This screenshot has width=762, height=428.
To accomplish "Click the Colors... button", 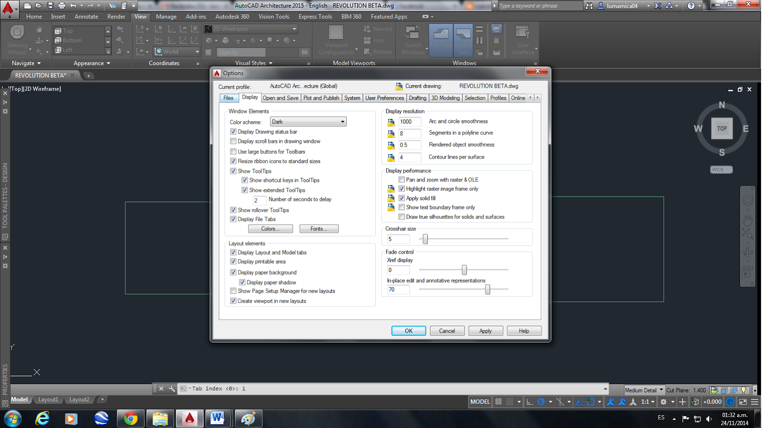I will tap(271, 229).
